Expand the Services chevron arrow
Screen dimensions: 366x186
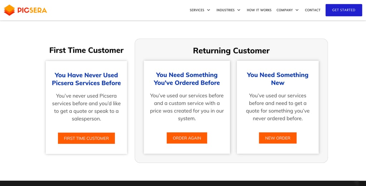click(x=208, y=10)
